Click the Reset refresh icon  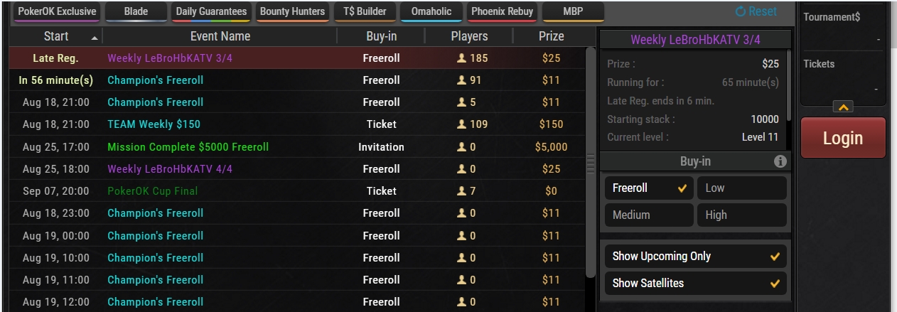pyautogui.click(x=741, y=11)
